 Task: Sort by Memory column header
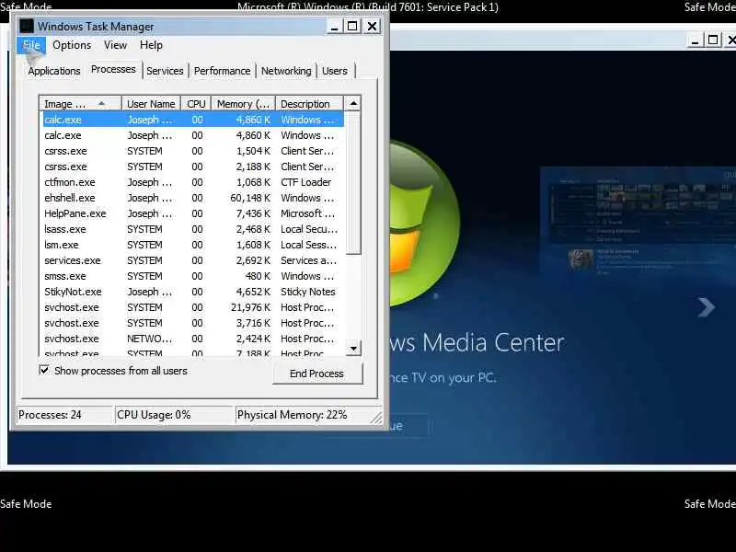click(243, 104)
